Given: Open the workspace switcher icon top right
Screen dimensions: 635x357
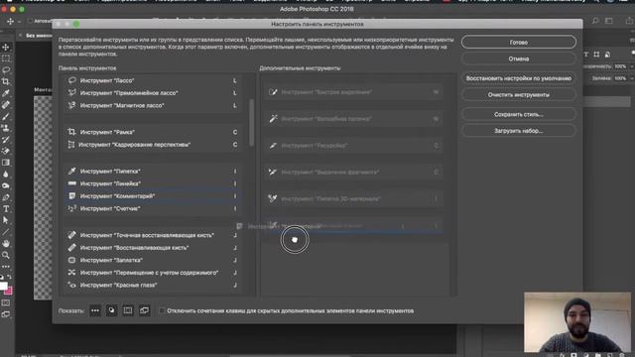Looking at the screenshot, I should [x=608, y=21].
